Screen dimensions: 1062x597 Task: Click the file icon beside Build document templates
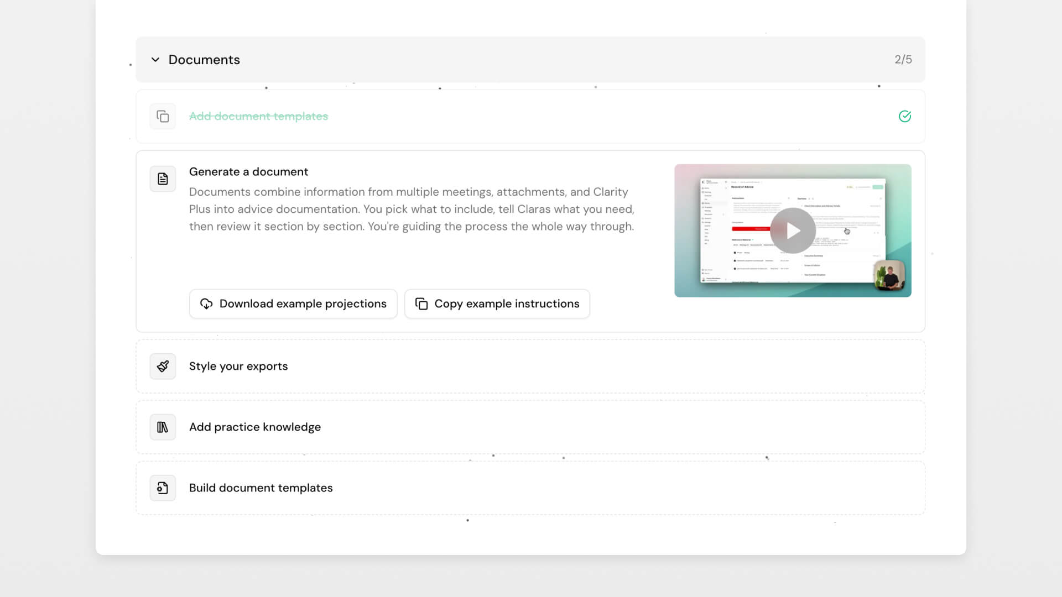163,488
